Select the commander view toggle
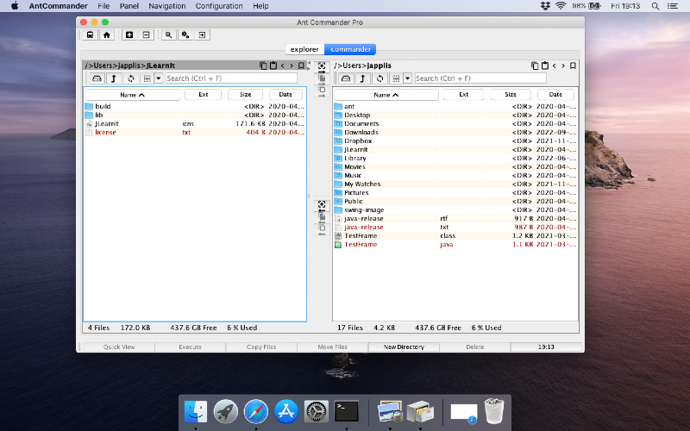This screenshot has width=690, height=431. (350, 49)
